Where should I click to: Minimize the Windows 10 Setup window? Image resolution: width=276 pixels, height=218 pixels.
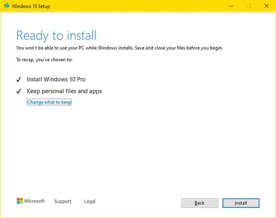[x=231, y=6]
